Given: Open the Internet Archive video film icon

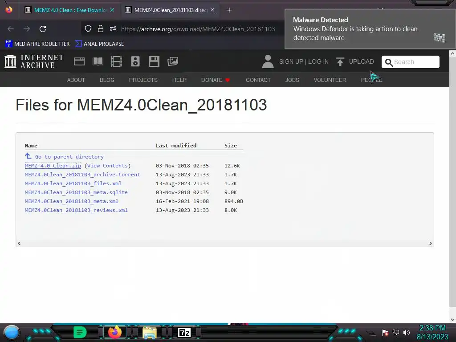Looking at the screenshot, I should [117, 61].
